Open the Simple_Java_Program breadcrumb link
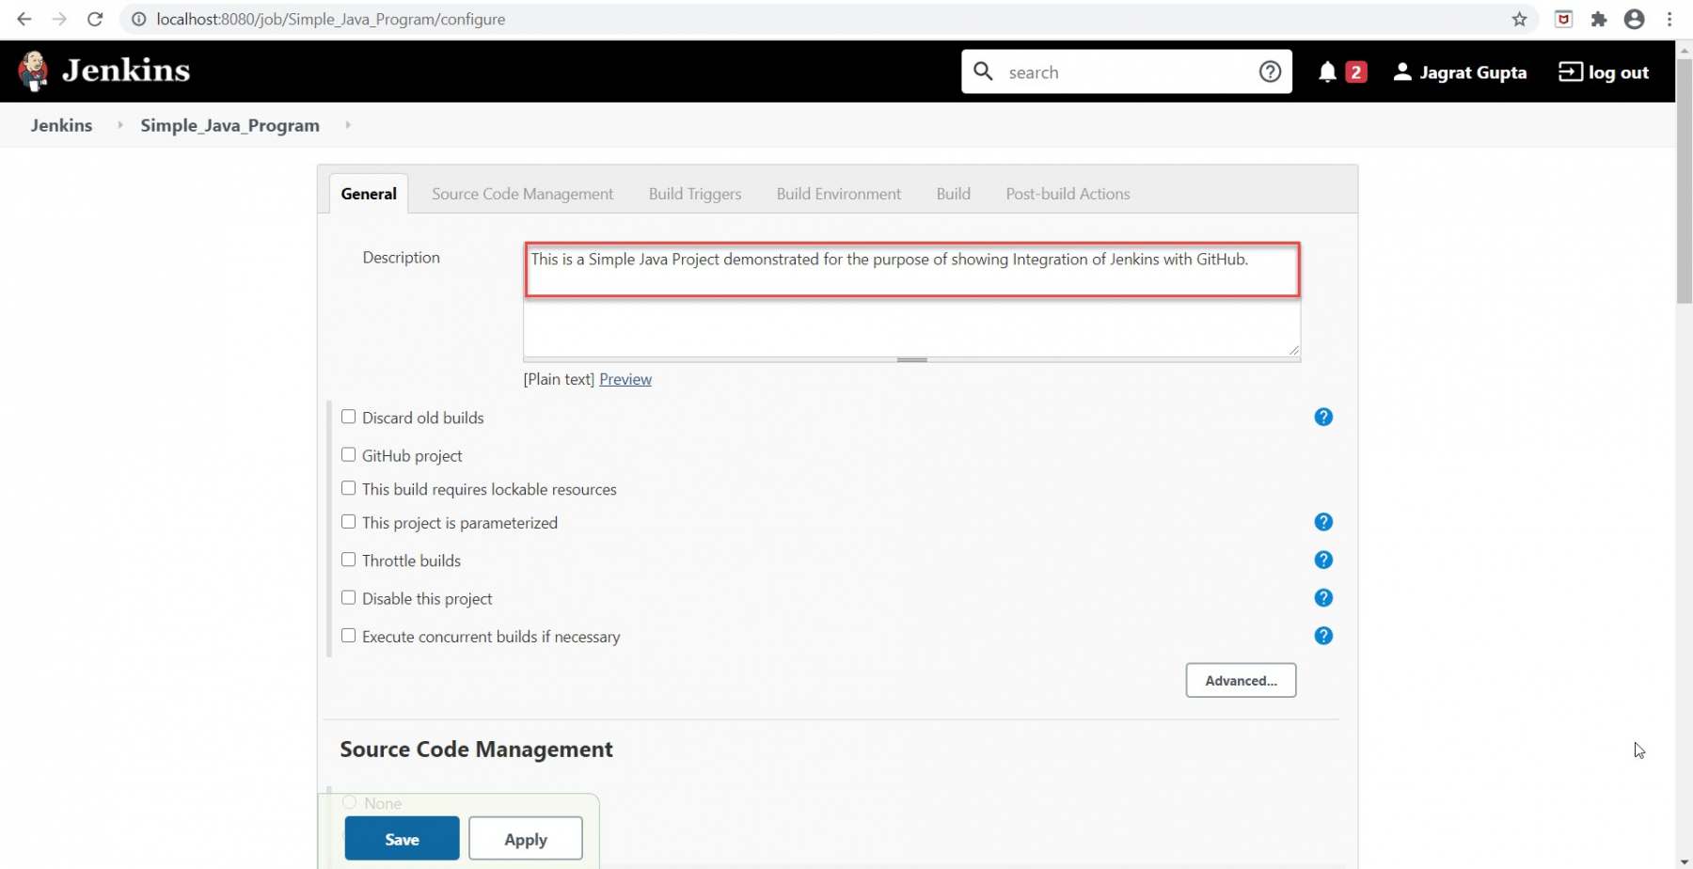The height and width of the screenshot is (869, 1693). click(x=229, y=125)
